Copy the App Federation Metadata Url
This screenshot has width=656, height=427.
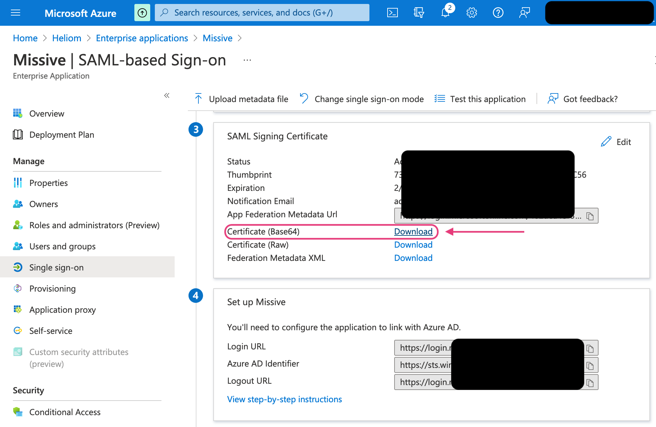(x=590, y=216)
